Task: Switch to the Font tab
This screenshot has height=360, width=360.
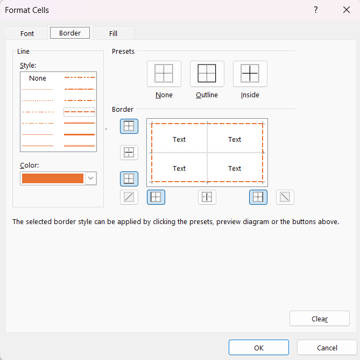Action: pos(27,33)
